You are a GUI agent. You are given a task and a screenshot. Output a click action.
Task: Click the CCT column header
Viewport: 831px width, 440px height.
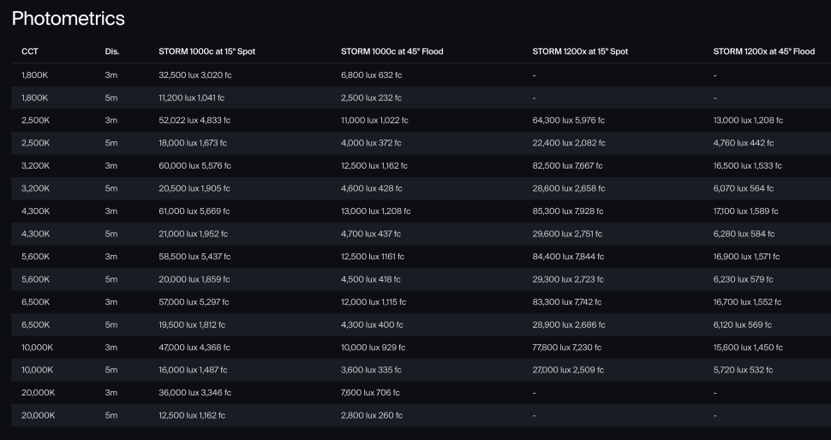(x=30, y=52)
